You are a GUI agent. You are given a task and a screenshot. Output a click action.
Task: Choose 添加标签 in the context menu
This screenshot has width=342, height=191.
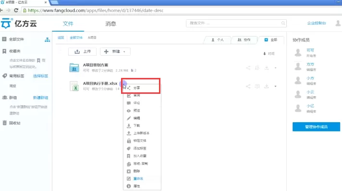click(142, 148)
